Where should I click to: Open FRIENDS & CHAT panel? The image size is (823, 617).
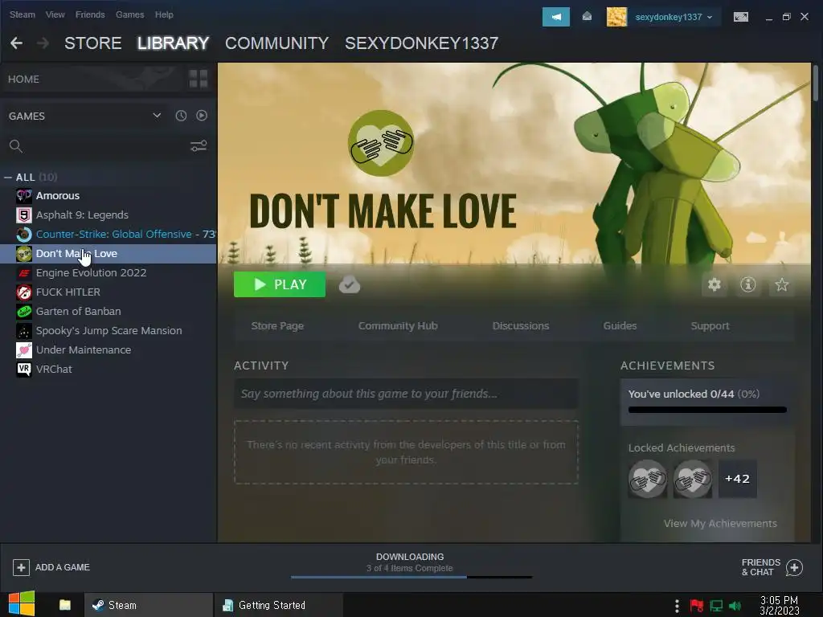click(772, 567)
